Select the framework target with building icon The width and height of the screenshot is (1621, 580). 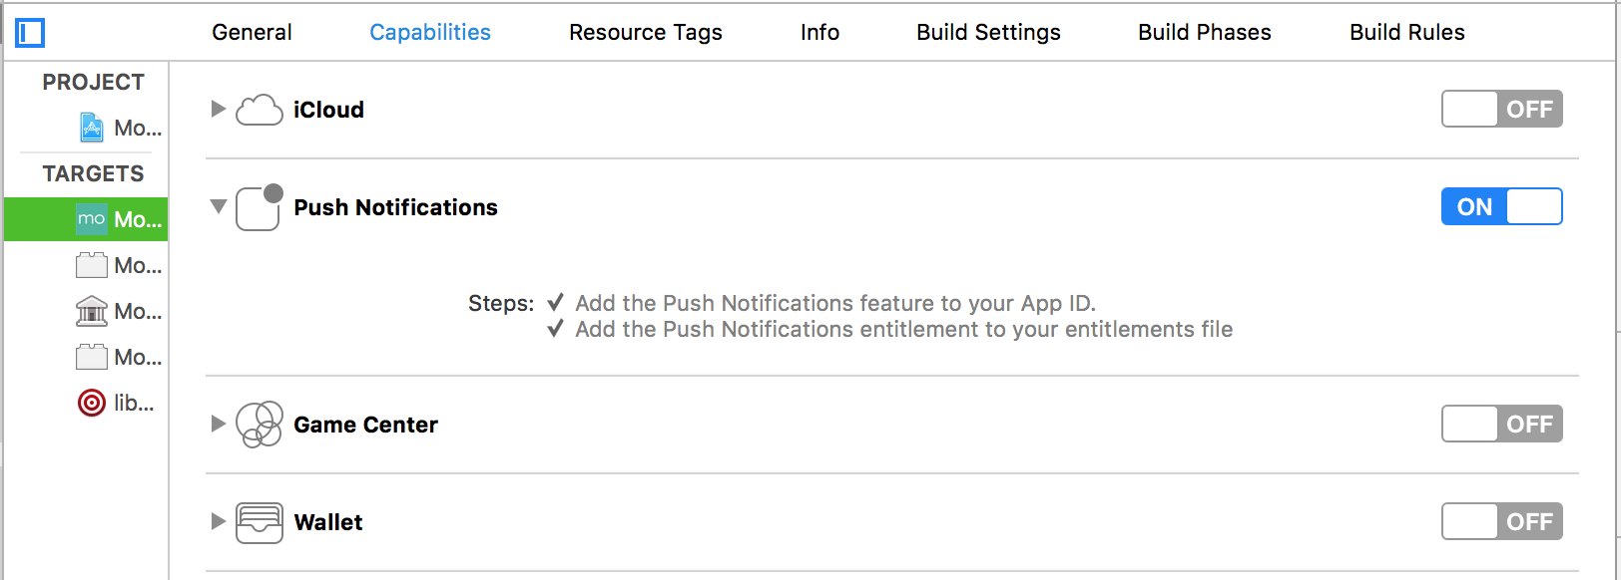click(92, 311)
